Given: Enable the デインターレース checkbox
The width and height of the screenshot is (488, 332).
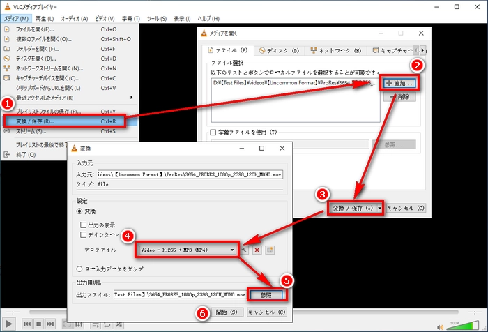Looking at the screenshot, I should (x=83, y=234).
